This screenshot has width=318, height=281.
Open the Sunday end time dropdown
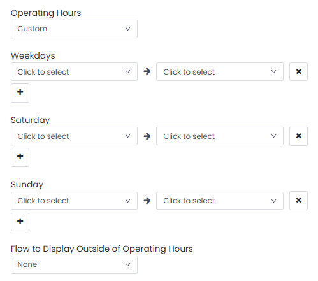220,201
